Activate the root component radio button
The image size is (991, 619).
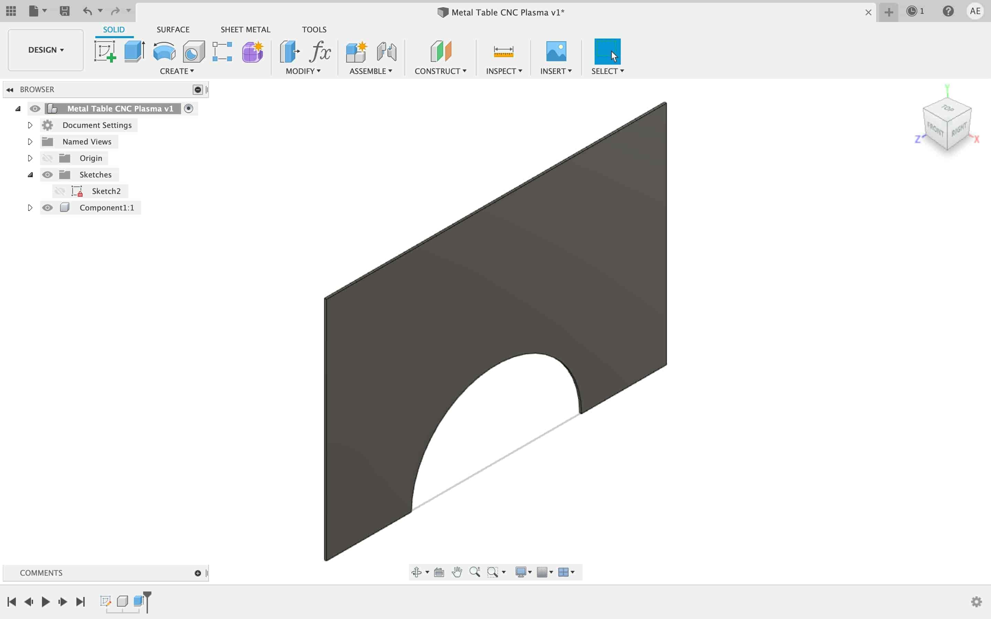(188, 108)
